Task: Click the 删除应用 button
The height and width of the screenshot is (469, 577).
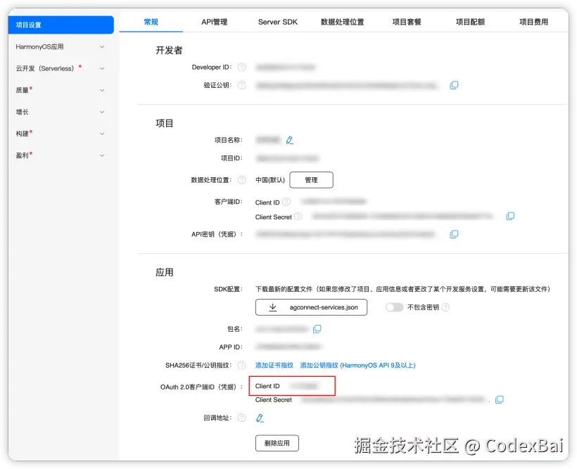Action: (277, 443)
